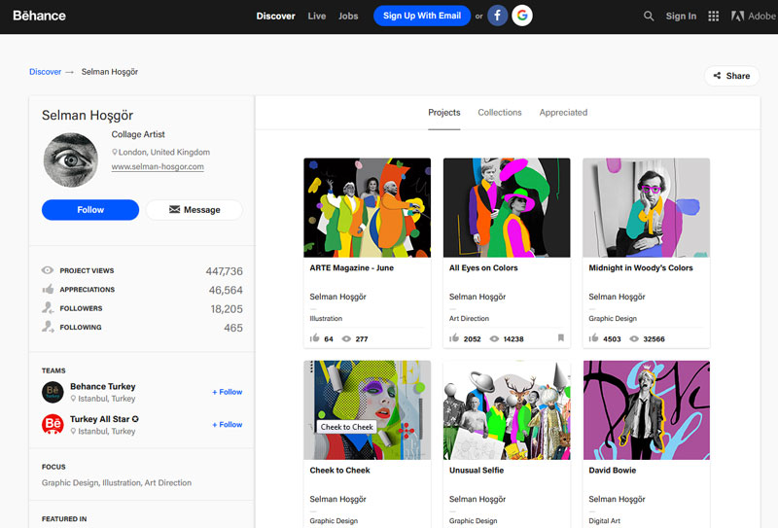Click the Unusual Selfie title
The image size is (778, 528).
click(477, 471)
